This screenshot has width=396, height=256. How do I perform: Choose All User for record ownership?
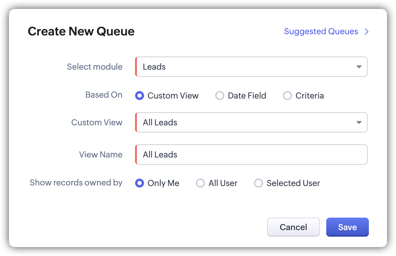200,183
